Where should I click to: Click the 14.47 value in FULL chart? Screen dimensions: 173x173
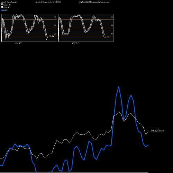(x=108, y=37)
